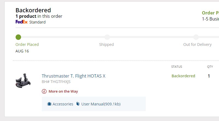
Task: Click the User Manual document icon
Action: (x=78, y=104)
